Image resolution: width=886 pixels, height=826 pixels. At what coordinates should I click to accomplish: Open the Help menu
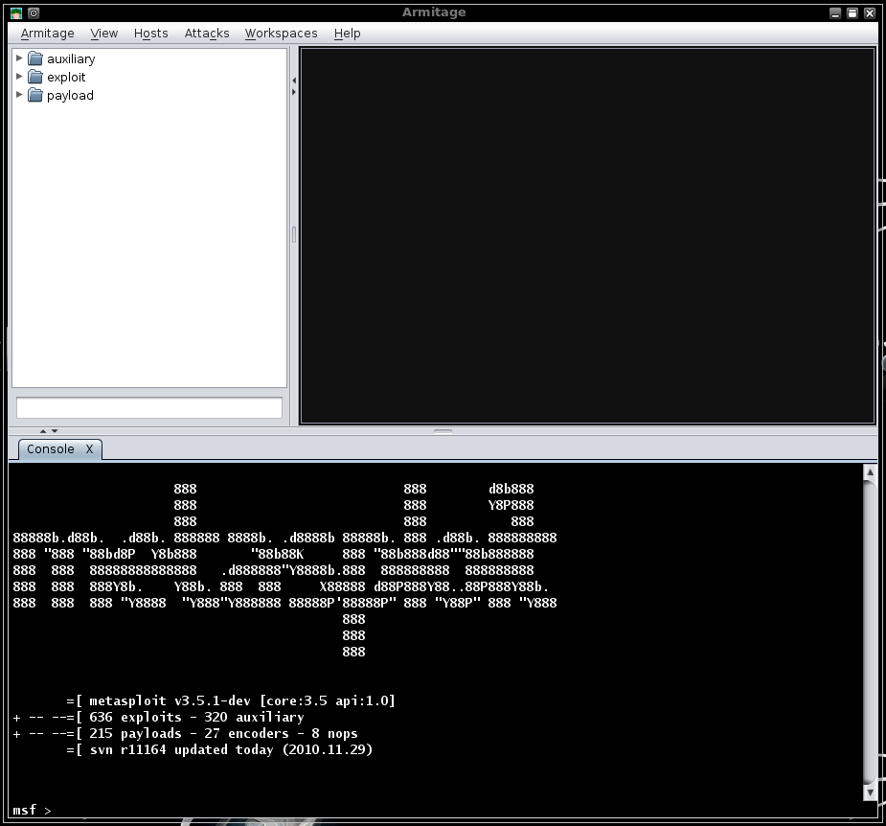tap(347, 34)
